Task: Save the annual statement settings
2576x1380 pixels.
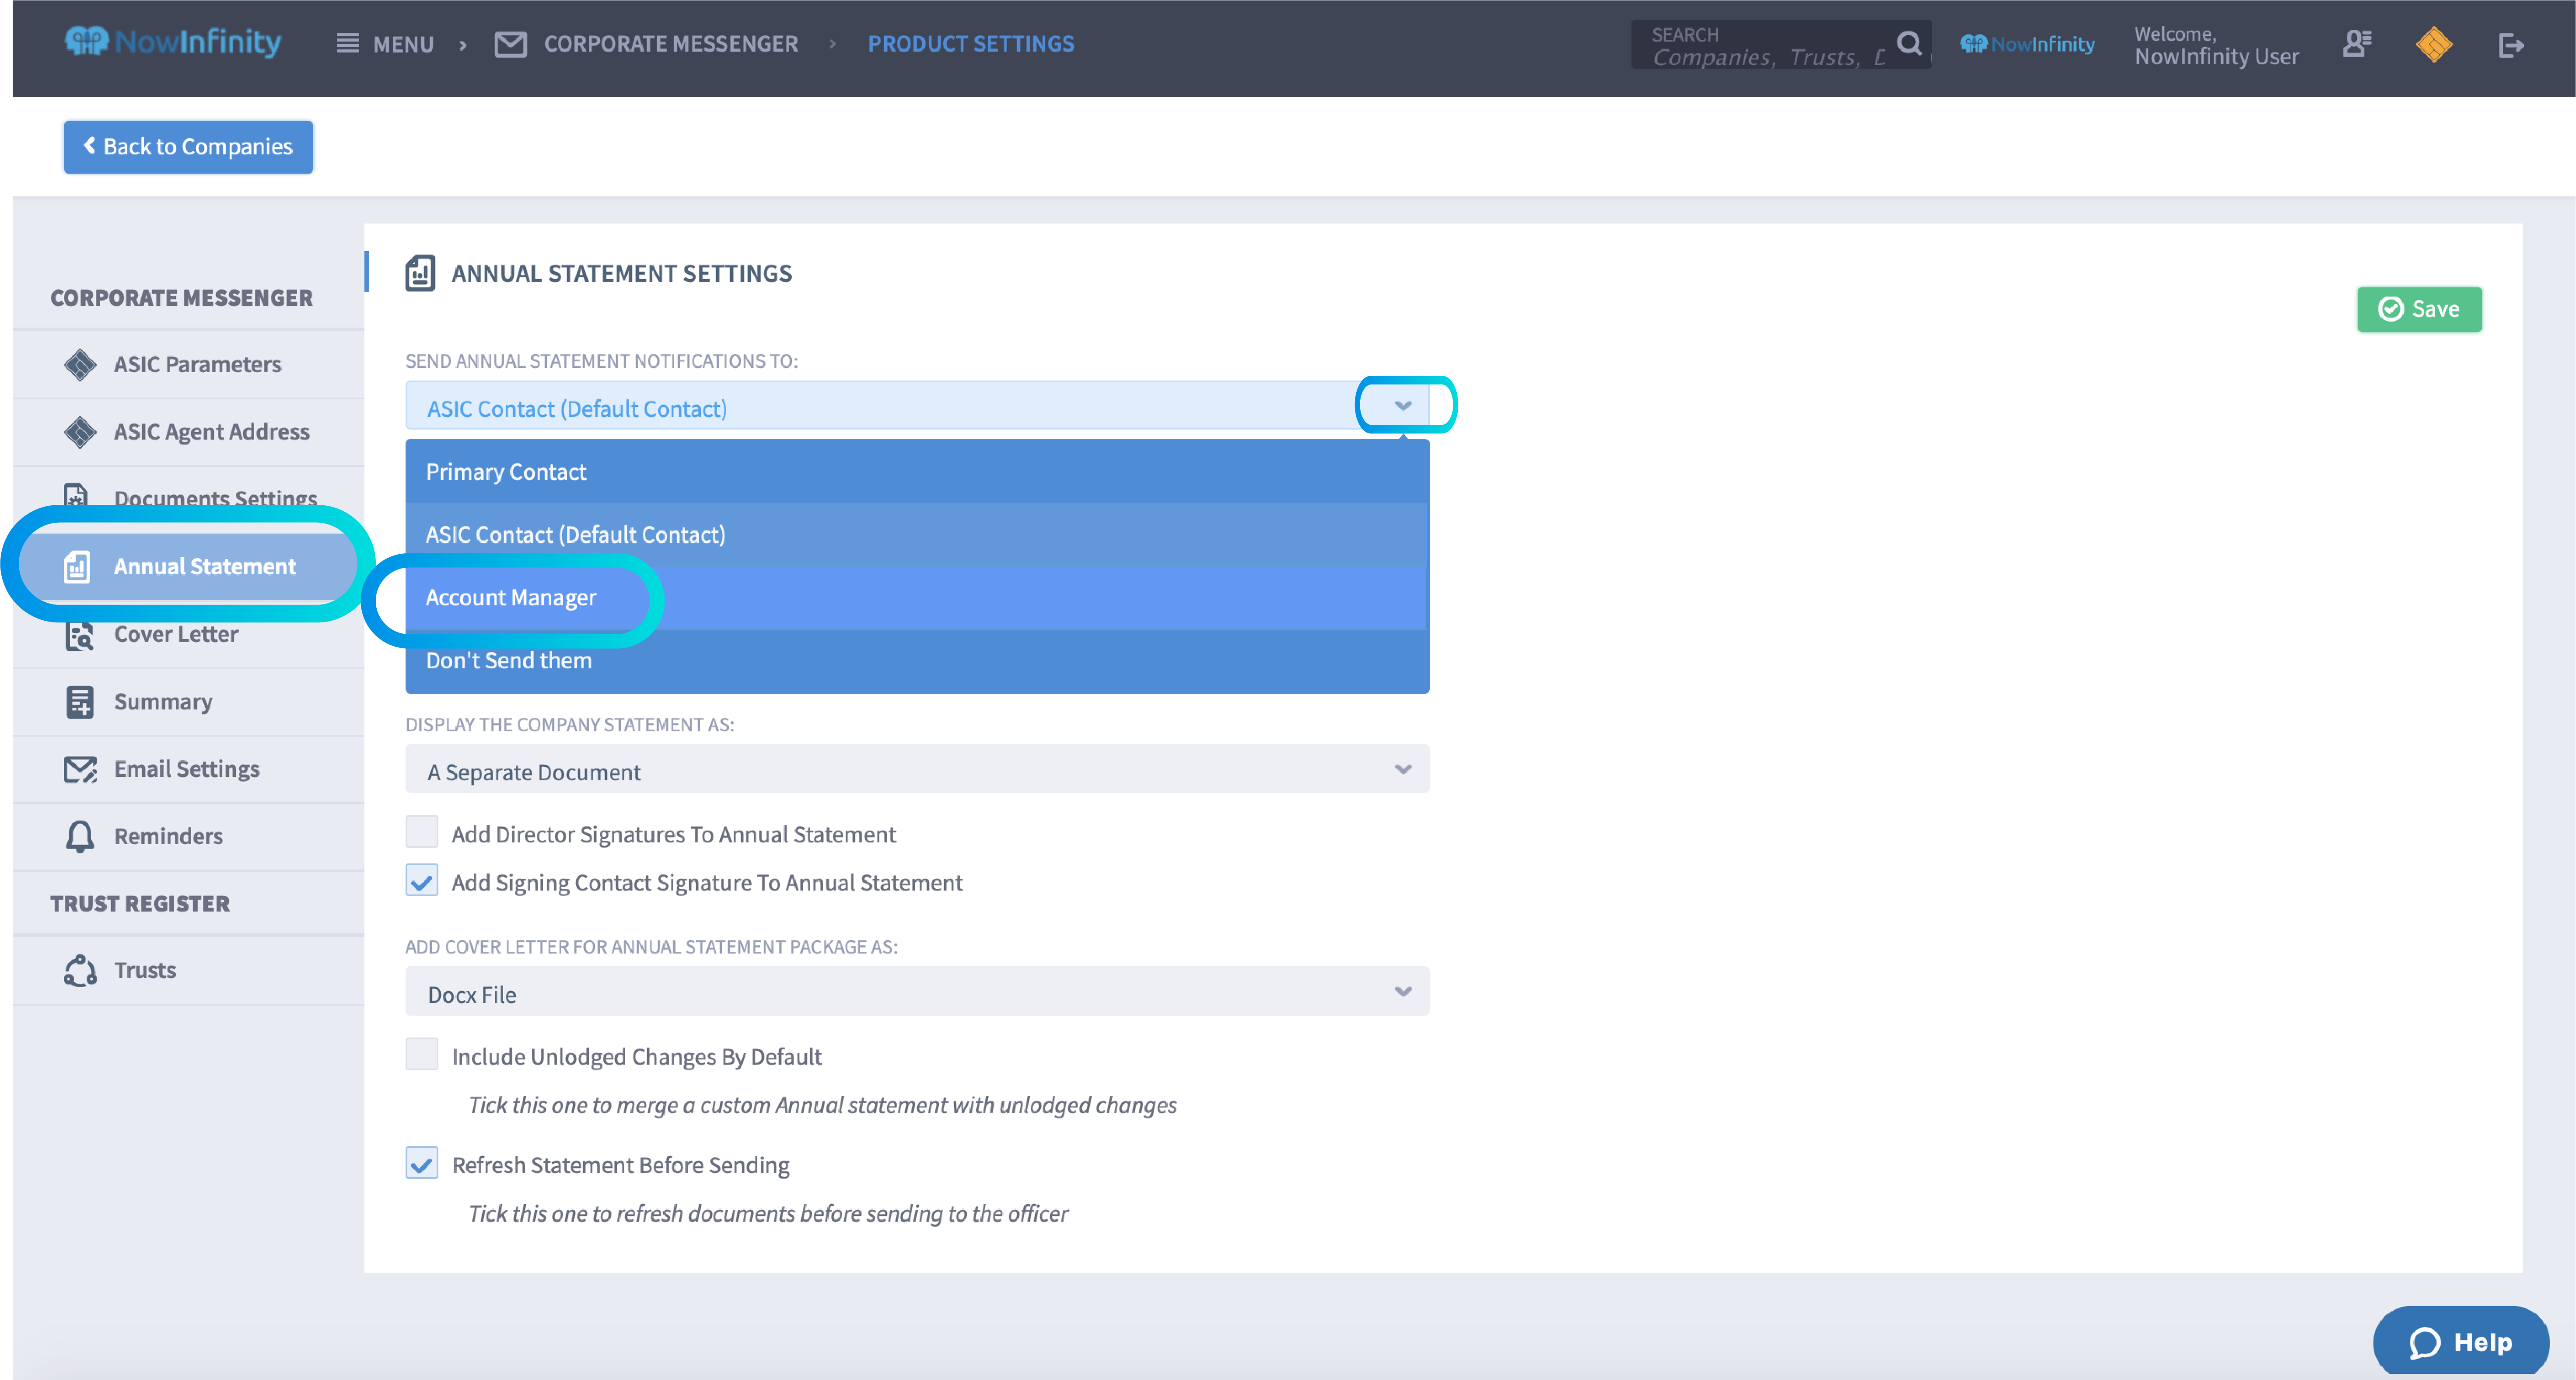Action: point(2419,309)
